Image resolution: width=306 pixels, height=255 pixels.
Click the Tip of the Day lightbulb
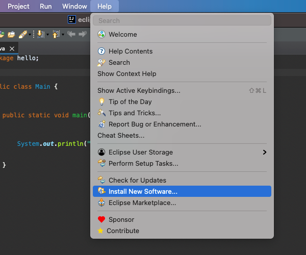(x=101, y=102)
